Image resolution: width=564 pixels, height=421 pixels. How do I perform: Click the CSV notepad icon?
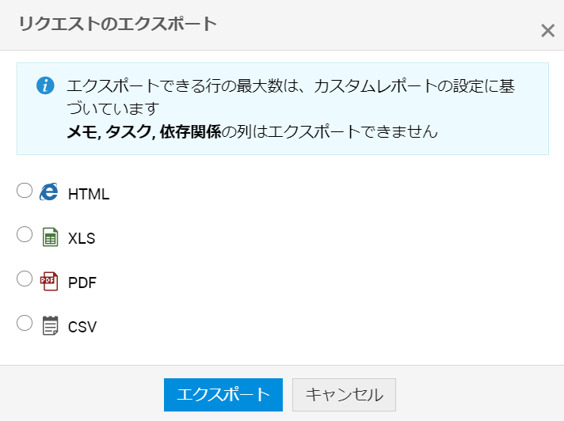(x=50, y=325)
